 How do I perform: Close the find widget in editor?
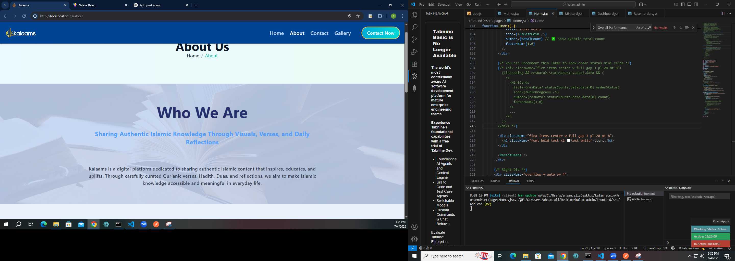pyautogui.click(x=693, y=28)
